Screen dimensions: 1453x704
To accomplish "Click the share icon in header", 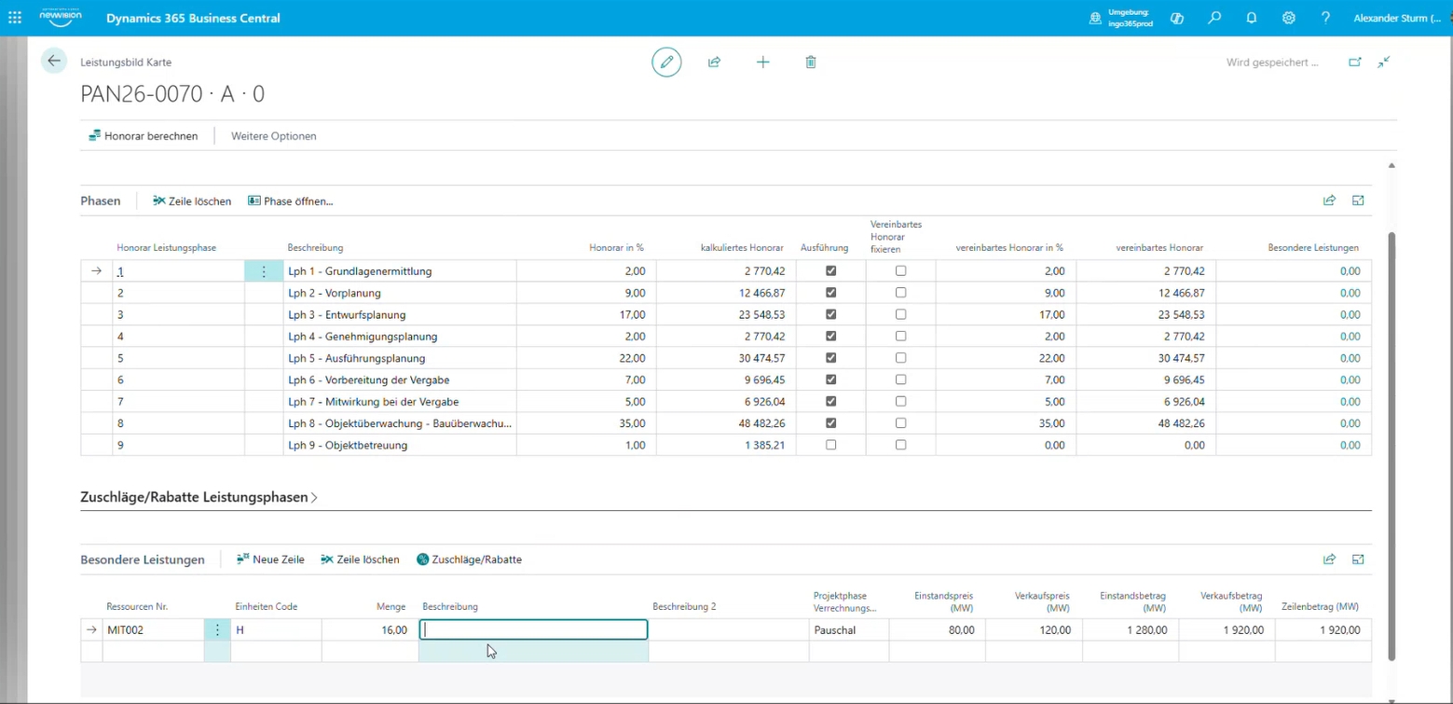I will point(715,62).
